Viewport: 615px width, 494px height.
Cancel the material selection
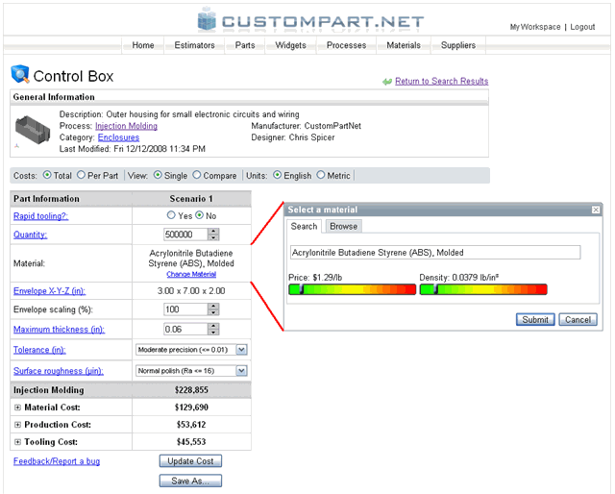click(578, 319)
